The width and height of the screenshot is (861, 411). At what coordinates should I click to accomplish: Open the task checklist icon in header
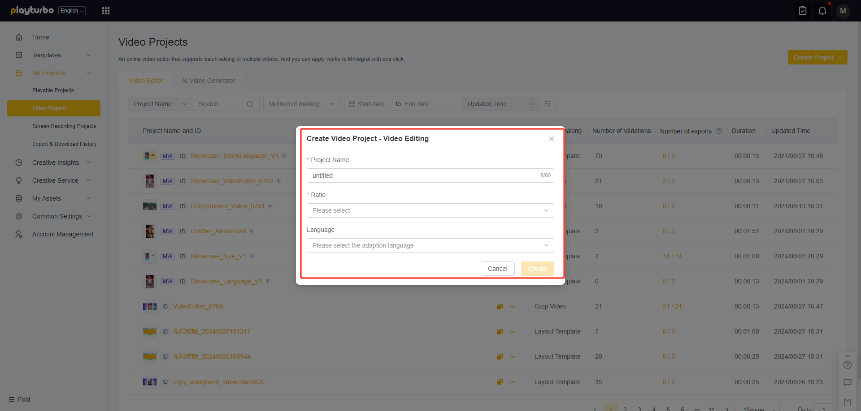pos(802,11)
